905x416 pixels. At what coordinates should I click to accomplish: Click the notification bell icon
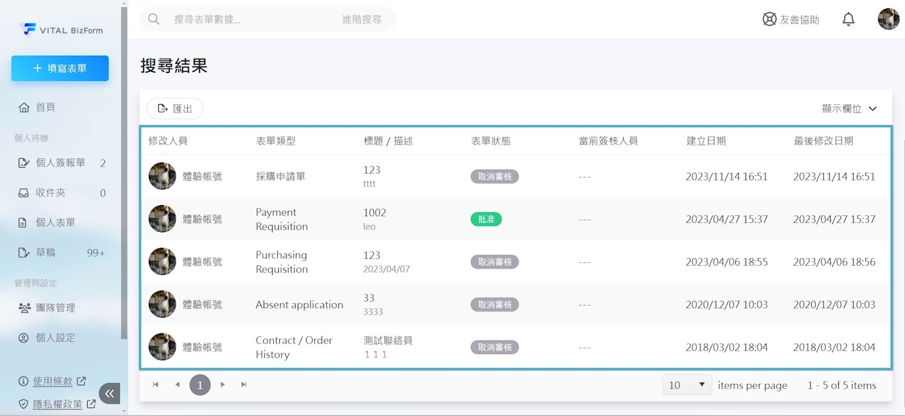[x=848, y=19]
